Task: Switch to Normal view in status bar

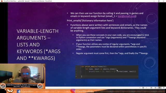Action: point(151,88)
